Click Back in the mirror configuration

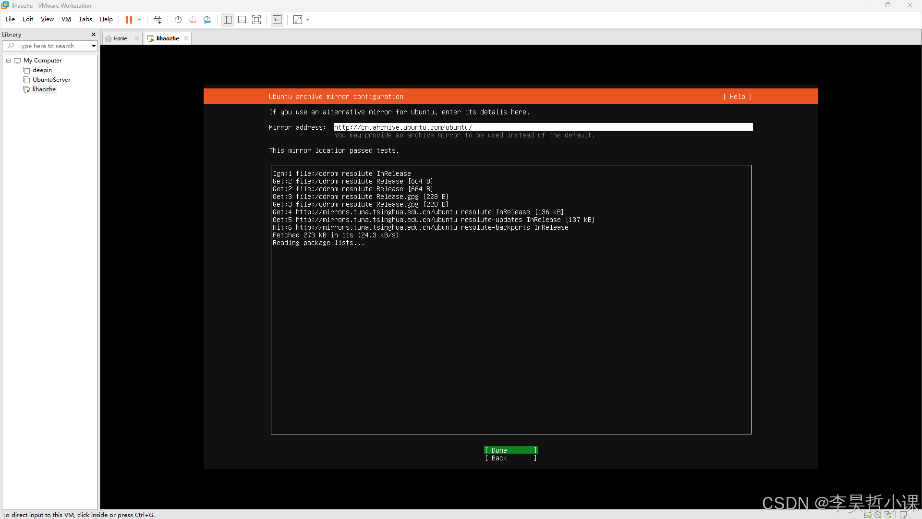point(510,458)
